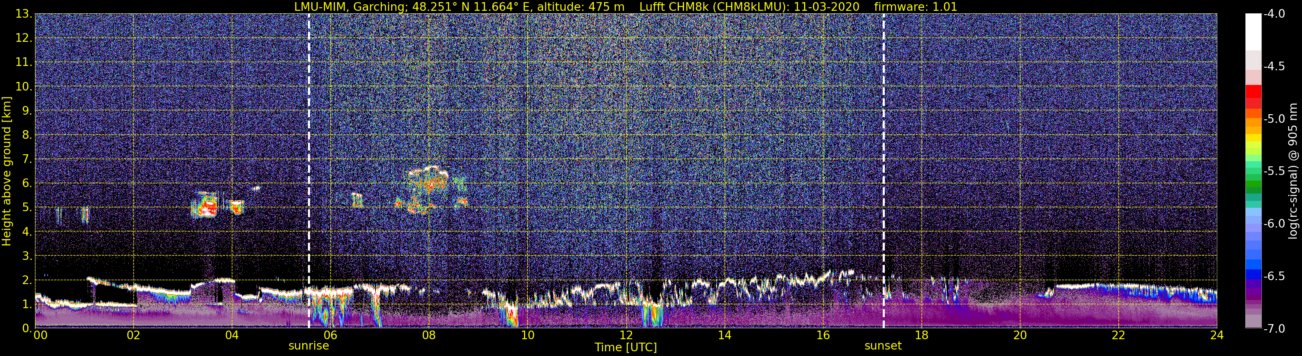Click time axis tick '22'

pos(1118,335)
